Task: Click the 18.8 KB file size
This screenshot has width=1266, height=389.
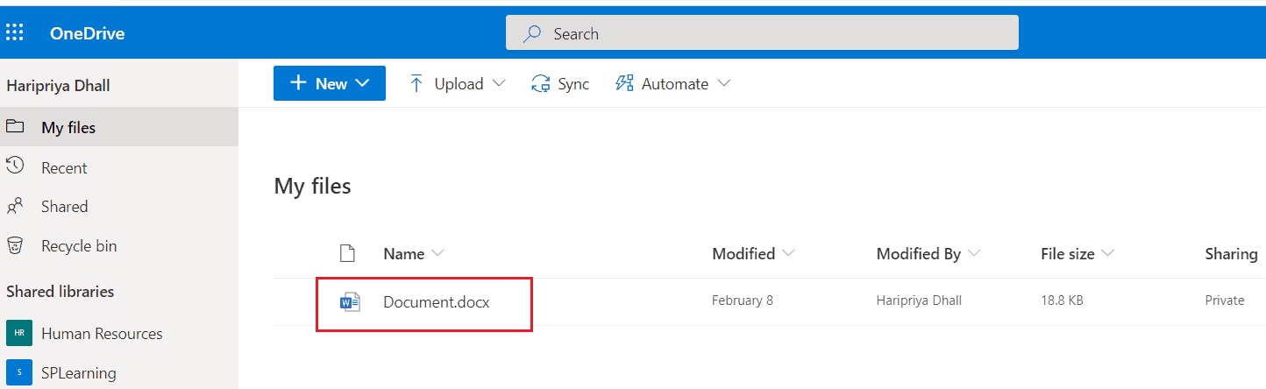Action: click(x=1062, y=301)
